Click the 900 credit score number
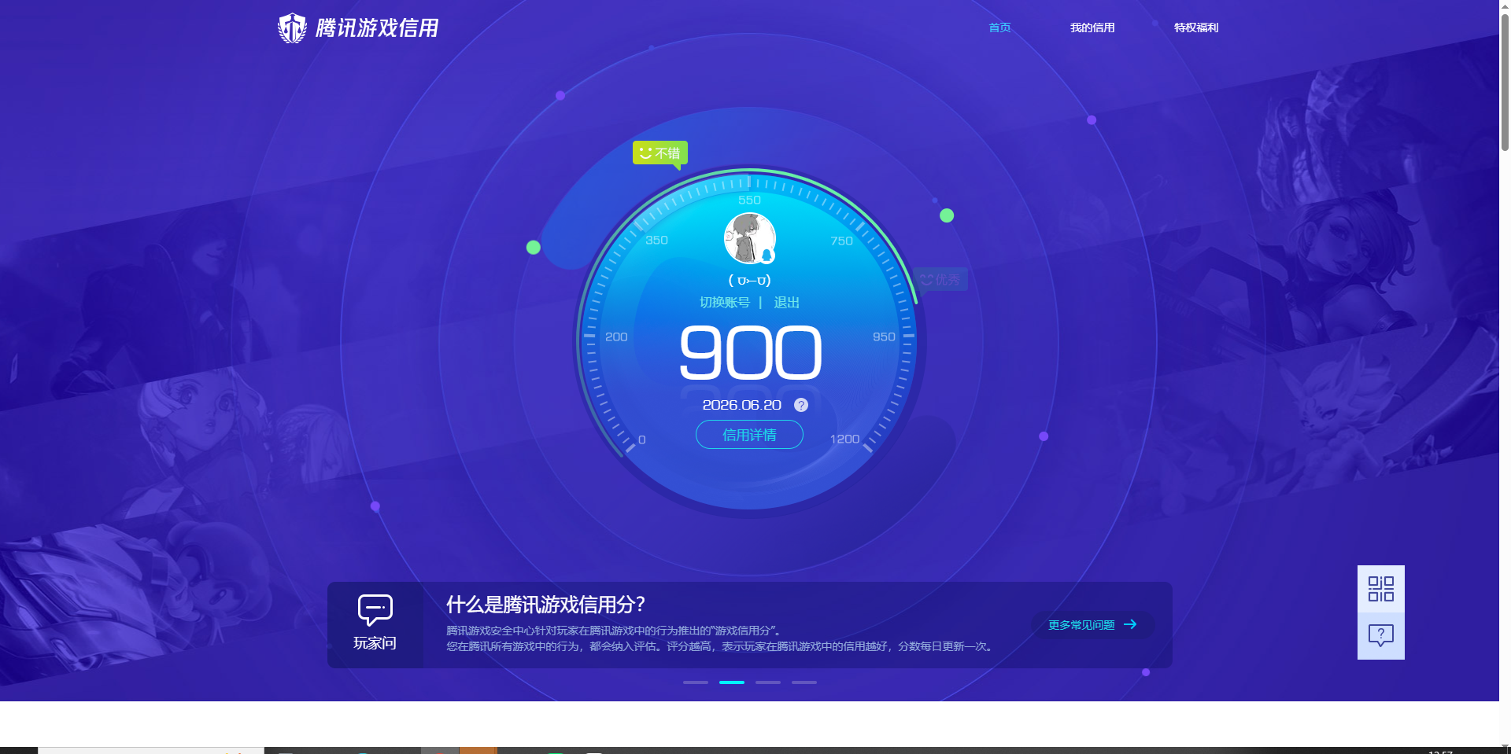Viewport: 1511px width, 754px height. [x=751, y=354]
